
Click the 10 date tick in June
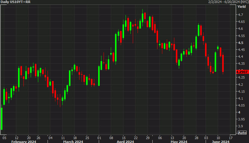point(218,138)
